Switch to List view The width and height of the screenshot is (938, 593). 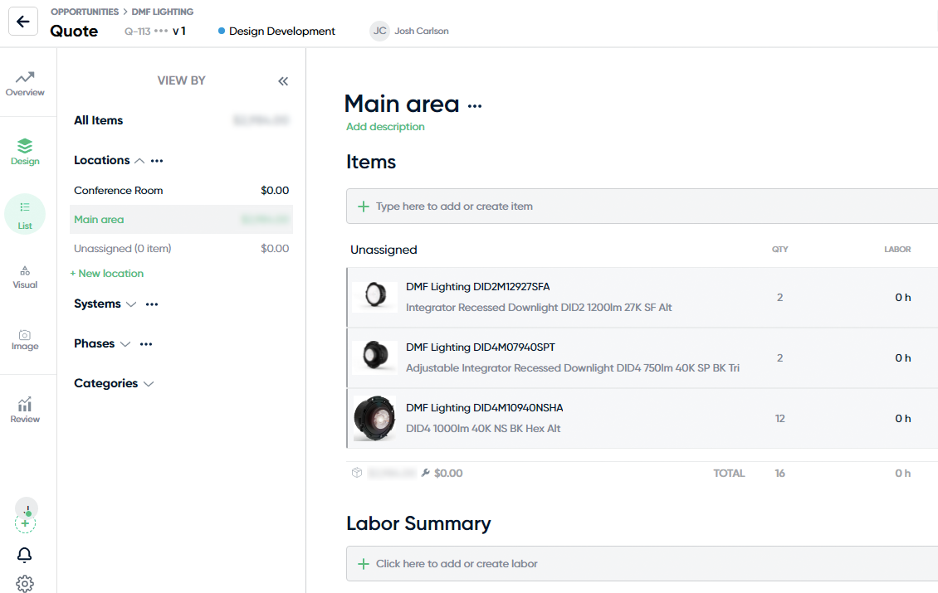[x=25, y=214]
